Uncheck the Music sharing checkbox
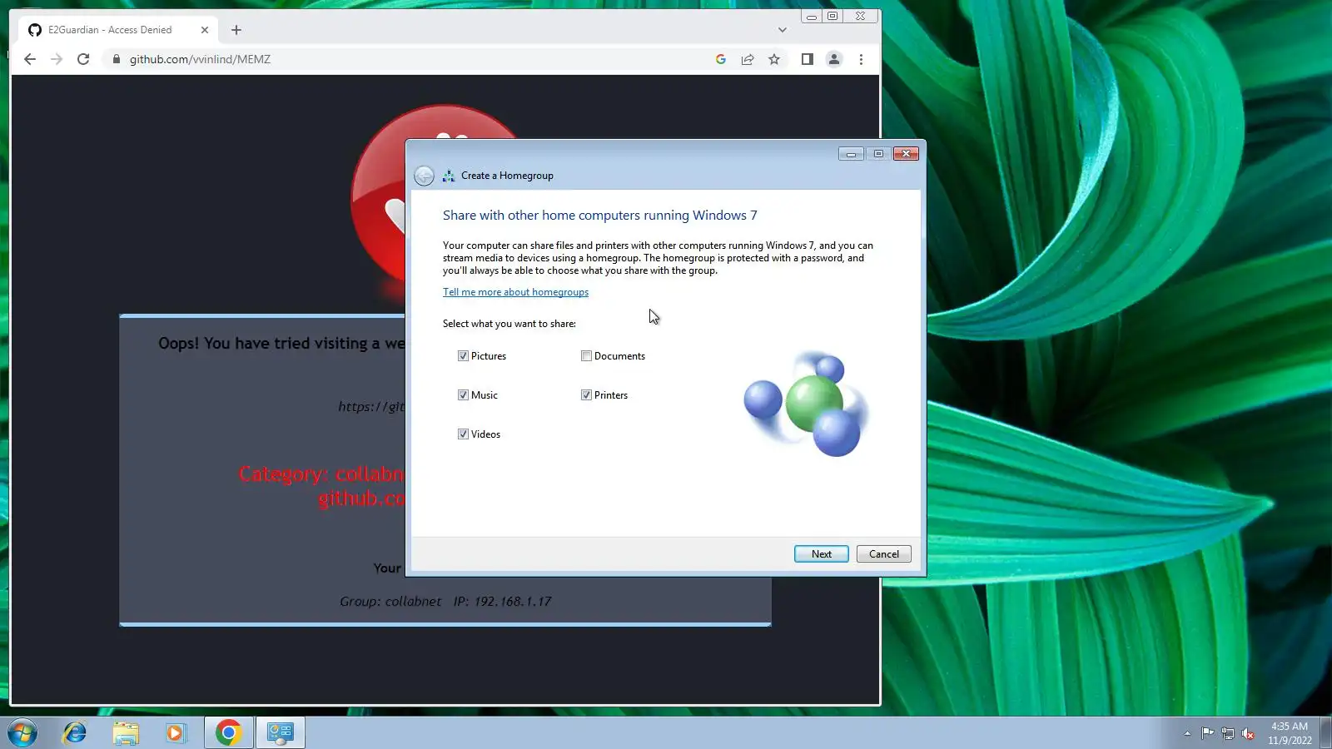This screenshot has width=1332, height=749. [x=463, y=395]
